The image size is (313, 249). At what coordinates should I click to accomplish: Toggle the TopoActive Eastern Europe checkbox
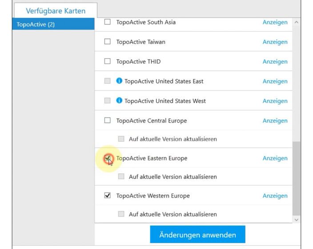click(x=108, y=158)
